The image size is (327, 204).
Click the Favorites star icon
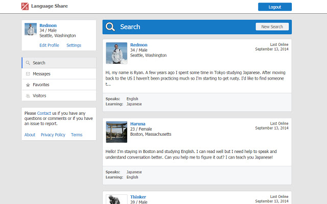pyautogui.click(x=28, y=85)
